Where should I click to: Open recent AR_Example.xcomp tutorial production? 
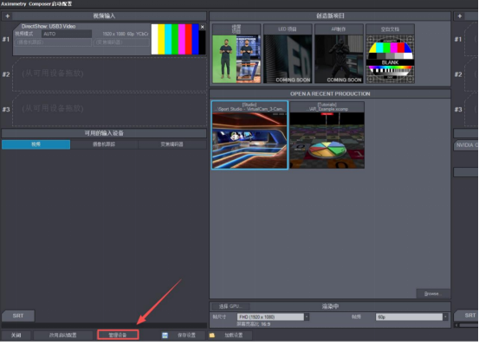(327, 136)
